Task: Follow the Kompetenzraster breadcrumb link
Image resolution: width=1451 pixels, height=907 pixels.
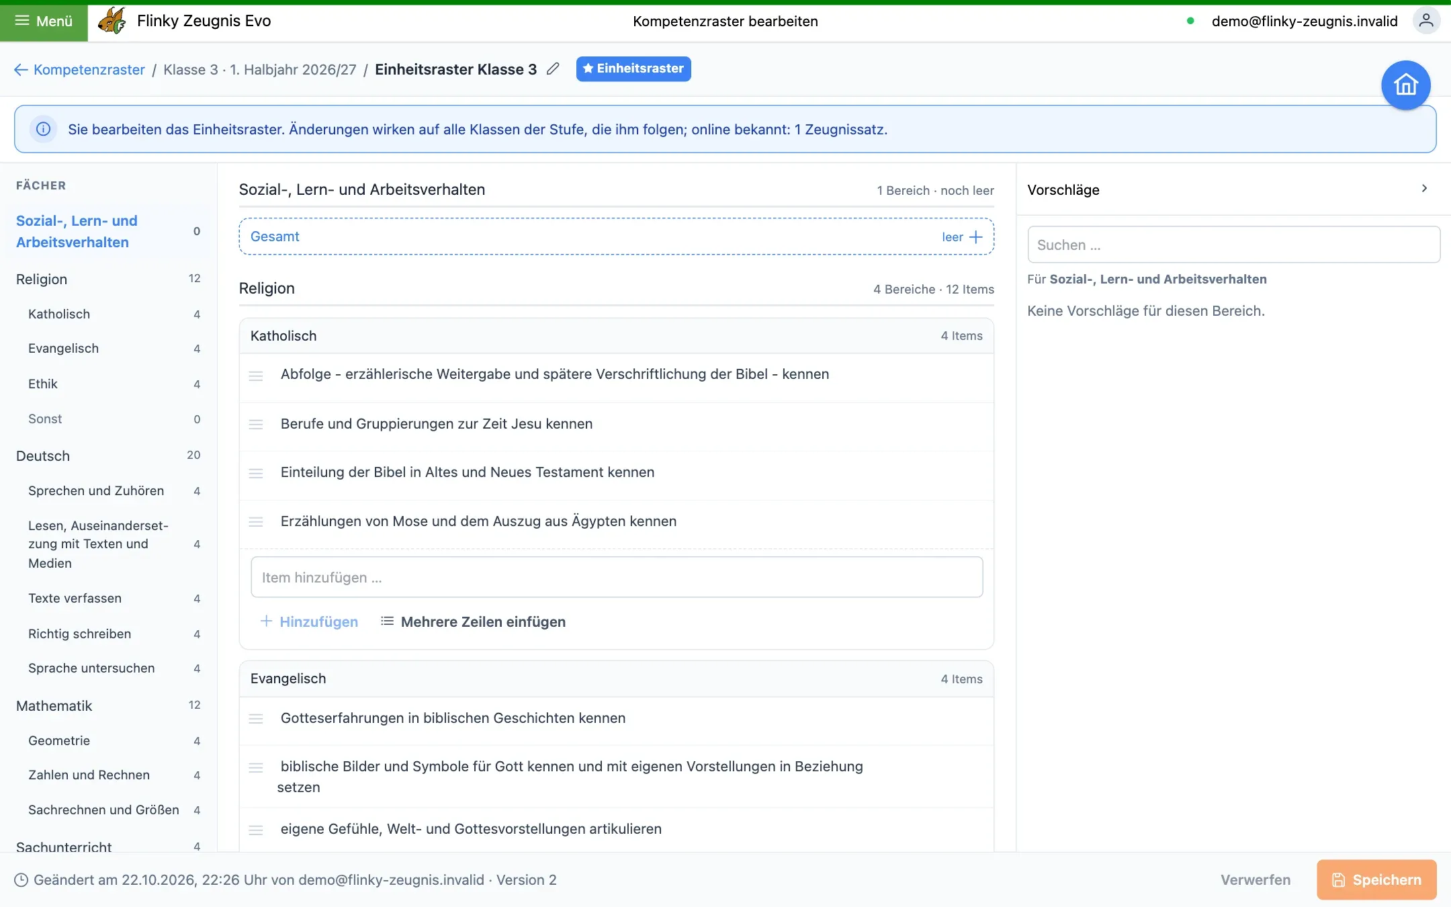Action: coord(89,70)
